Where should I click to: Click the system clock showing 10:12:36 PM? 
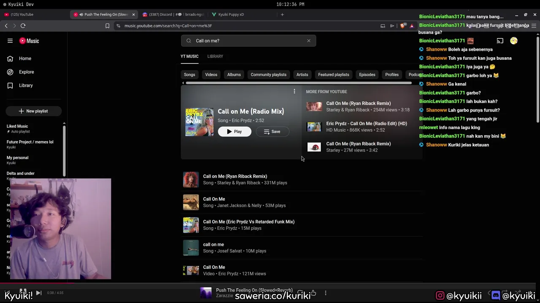[x=290, y=4]
